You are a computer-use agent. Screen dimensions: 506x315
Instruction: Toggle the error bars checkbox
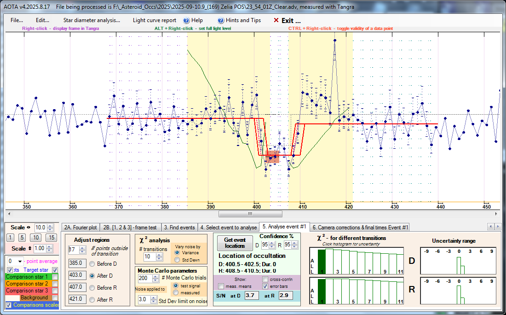point(265,287)
